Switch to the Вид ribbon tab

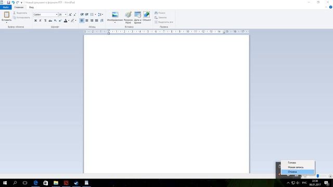[x=31, y=7]
